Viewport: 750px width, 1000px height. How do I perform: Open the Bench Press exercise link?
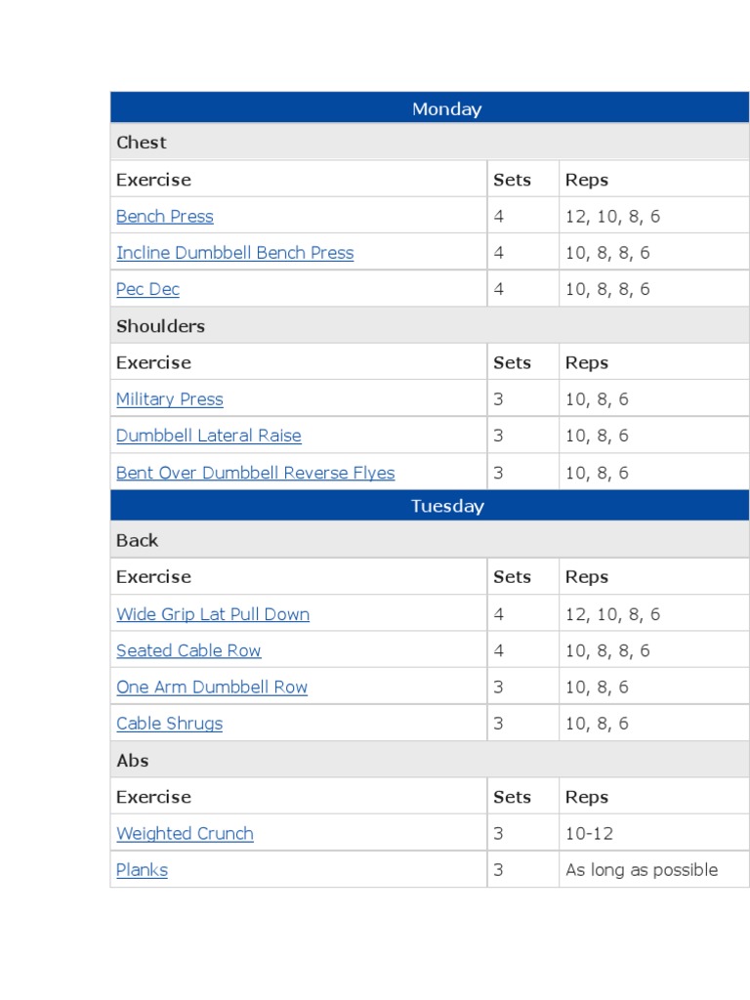(x=164, y=217)
